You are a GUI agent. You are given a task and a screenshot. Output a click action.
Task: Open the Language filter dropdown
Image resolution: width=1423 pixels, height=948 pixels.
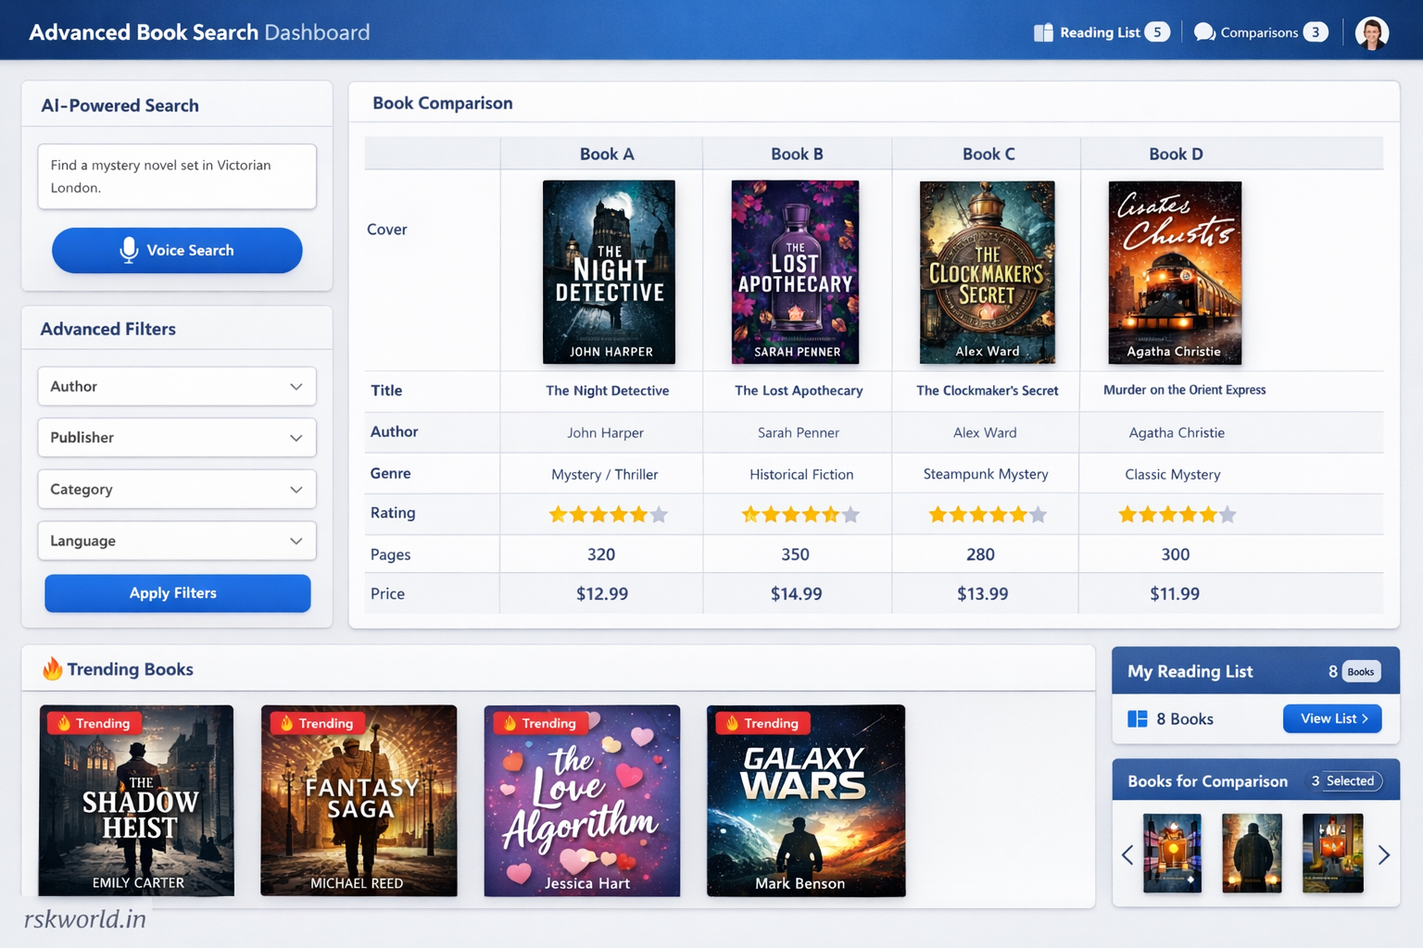tap(177, 541)
